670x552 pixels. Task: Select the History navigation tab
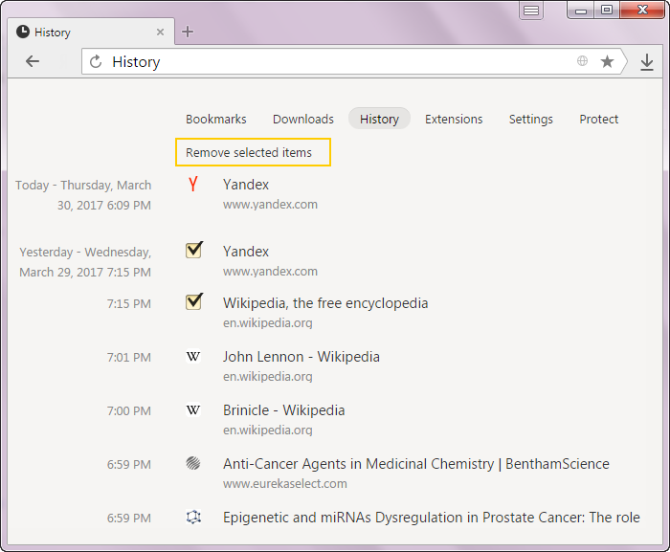[379, 119]
